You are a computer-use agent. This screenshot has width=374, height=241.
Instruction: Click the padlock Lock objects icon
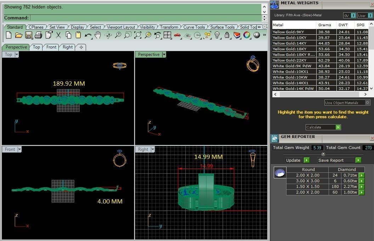pos(227,35)
